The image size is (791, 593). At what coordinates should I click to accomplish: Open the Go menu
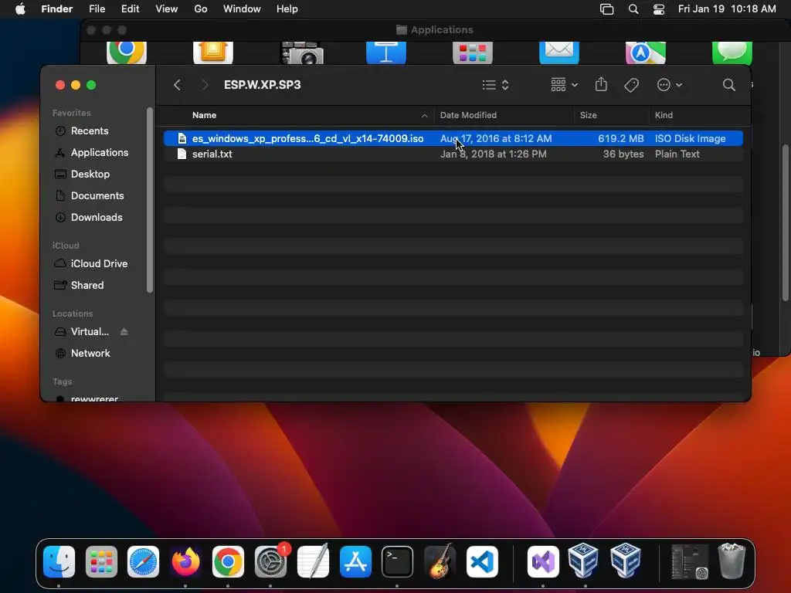[x=201, y=9]
